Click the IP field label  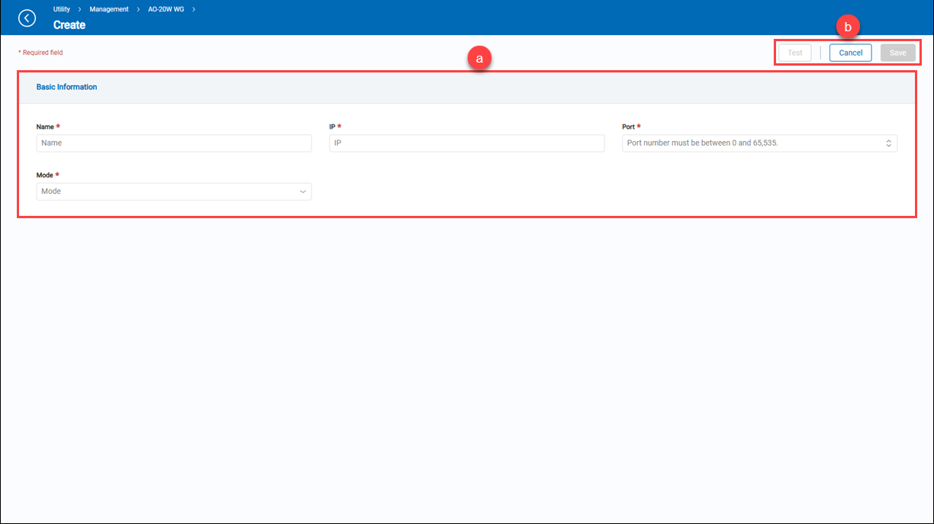332,127
